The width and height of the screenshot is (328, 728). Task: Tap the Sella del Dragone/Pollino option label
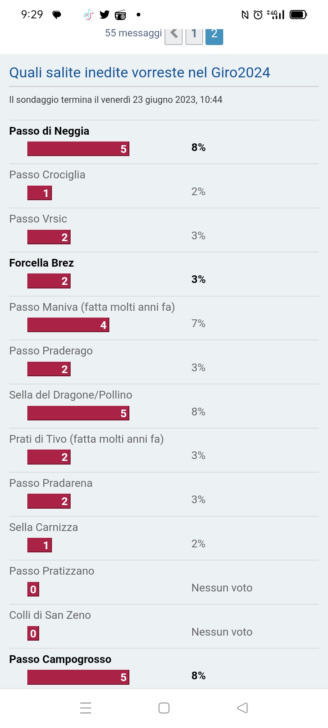(71, 395)
